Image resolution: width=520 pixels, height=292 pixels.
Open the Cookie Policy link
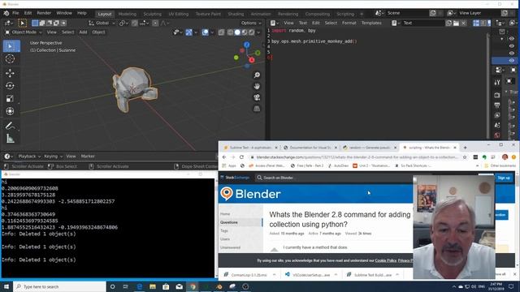pyautogui.click(x=385, y=261)
